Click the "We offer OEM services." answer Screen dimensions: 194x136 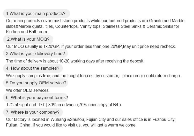28,90
